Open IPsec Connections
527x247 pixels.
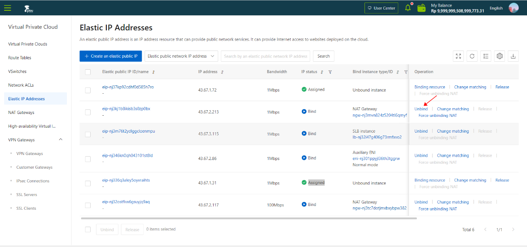(33, 181)
